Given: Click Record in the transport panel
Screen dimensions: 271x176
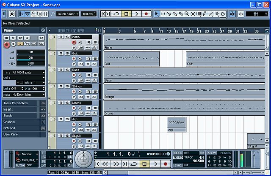Looking at the screenshot, I should point(166,164).
